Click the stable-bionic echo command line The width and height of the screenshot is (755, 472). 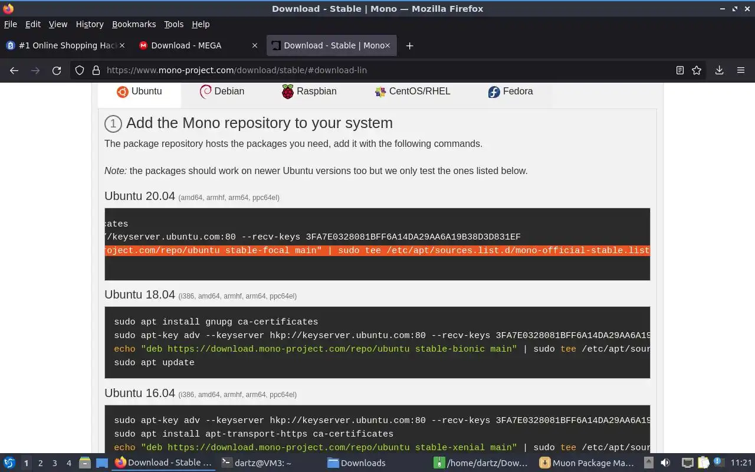382,349
